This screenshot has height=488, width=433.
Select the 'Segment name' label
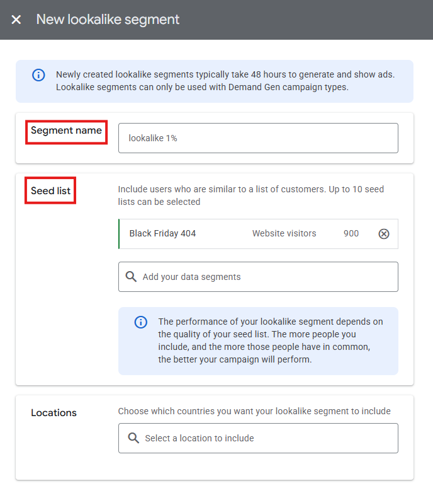pos(66,131)
